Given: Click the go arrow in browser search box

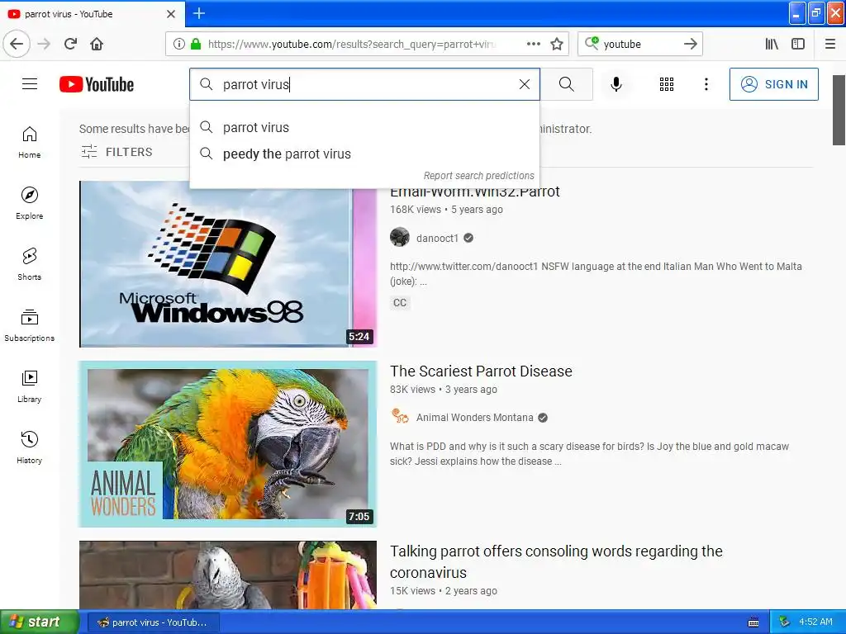Looking at the screenshot, I should [x=690, y=44].
